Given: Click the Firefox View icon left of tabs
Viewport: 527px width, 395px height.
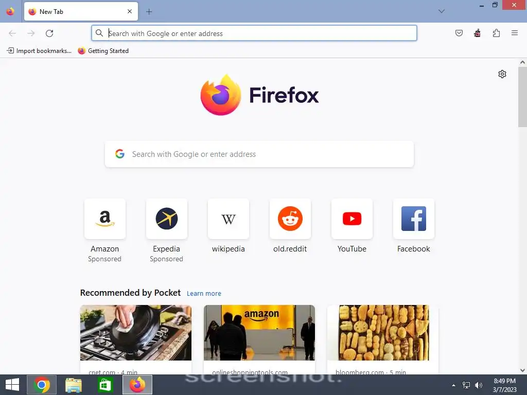Looking at the screenshot, I should [x=10, y=11].
